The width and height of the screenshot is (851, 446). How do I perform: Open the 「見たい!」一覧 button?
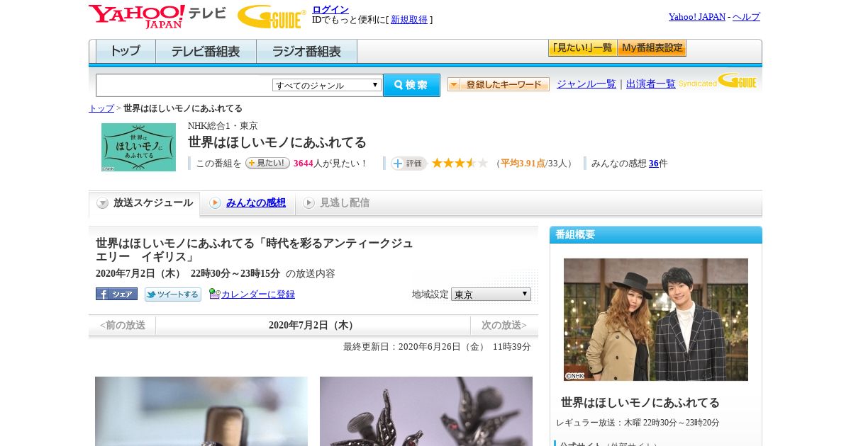click(x=582, y=48)
